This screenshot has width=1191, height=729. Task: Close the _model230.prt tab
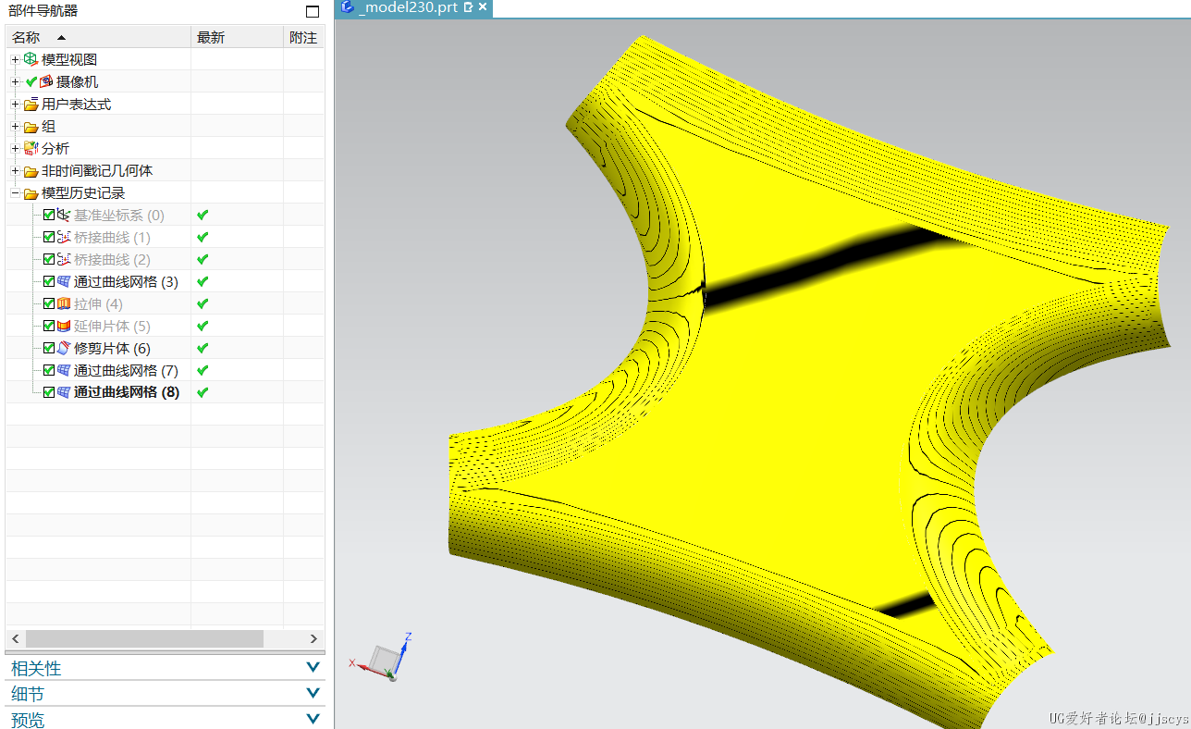click(x=483, y=7)
